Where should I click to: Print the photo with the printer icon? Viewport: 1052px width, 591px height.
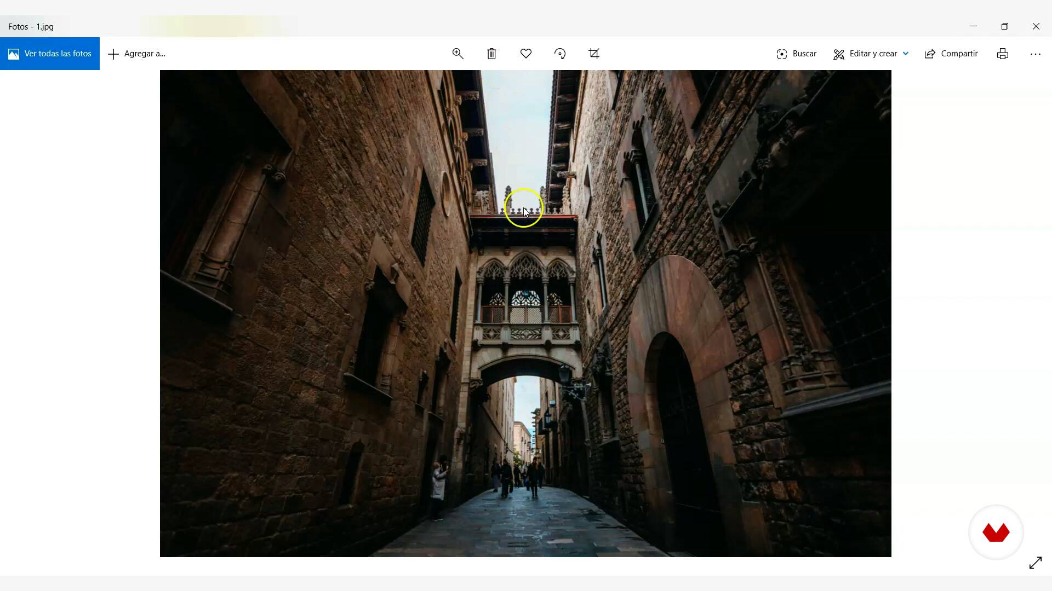[1003, 54]
